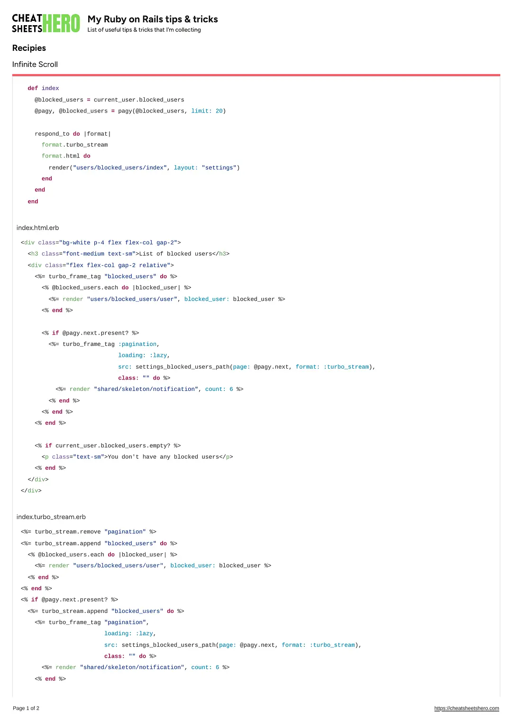Click the 'respond_to do |format|' line
The image size is (512, 724).
73,134
